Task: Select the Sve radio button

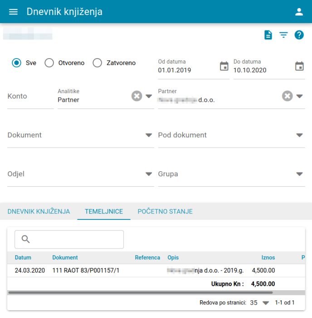Action: pos(16,63)
